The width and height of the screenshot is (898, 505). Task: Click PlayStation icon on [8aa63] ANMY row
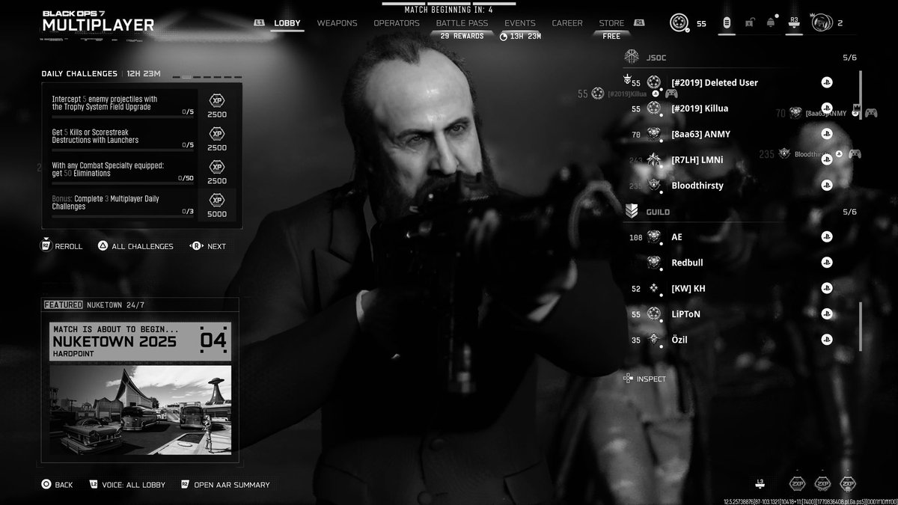click(x=826, y=134)
